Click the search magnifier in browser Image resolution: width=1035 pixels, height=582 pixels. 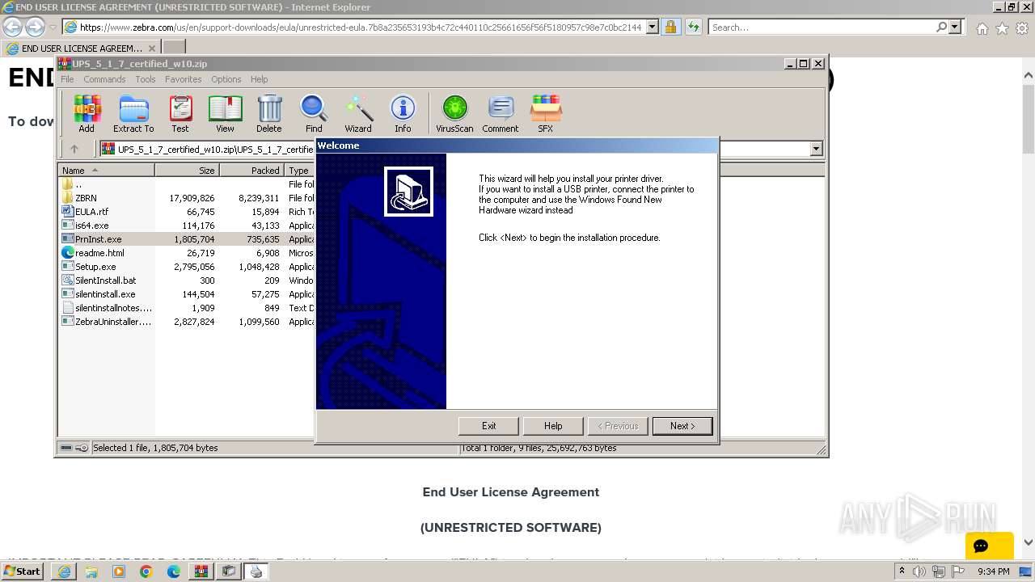[941, 27]
